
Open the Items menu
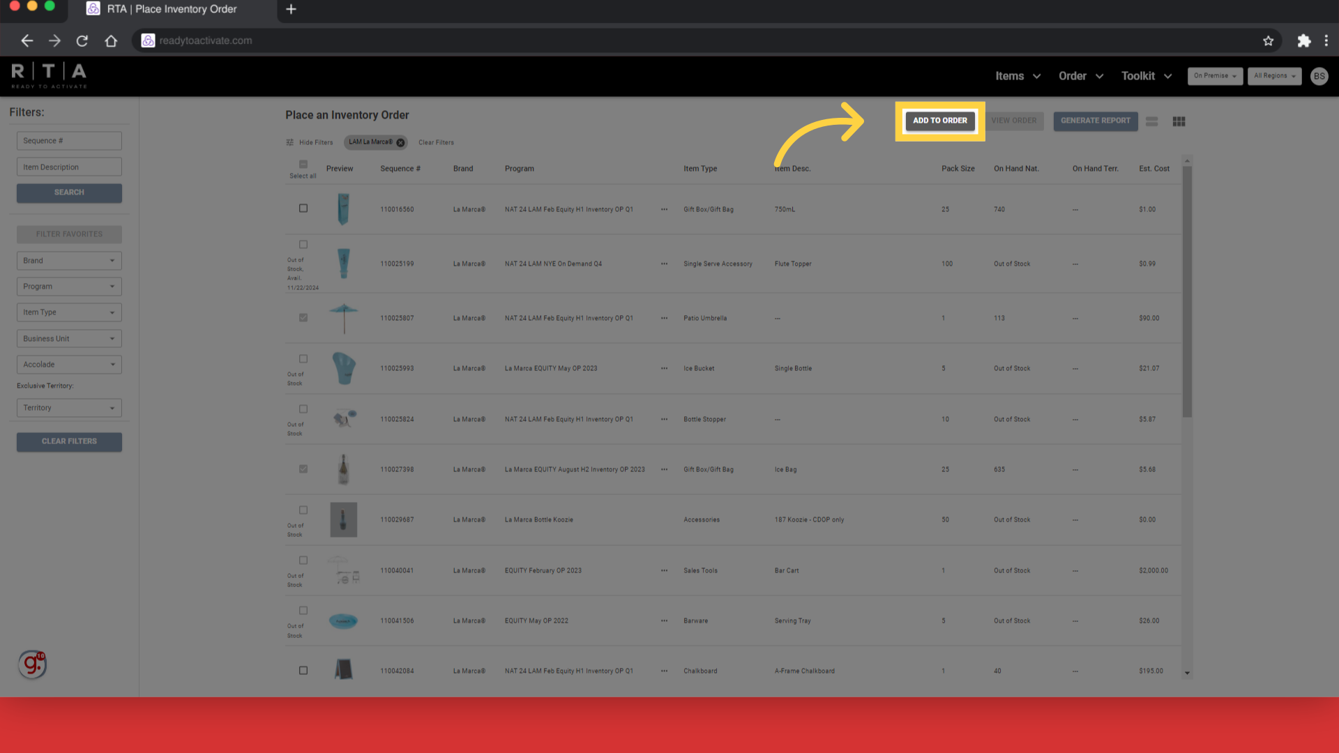[1018, 76]
